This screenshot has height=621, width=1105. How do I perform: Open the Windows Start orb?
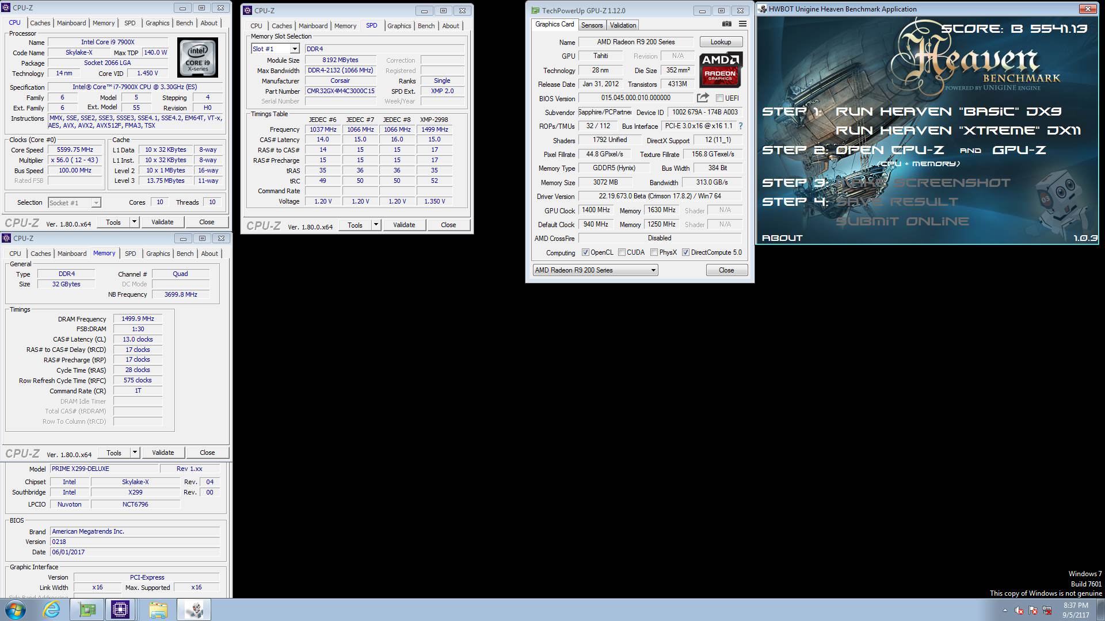pos(15,609)
